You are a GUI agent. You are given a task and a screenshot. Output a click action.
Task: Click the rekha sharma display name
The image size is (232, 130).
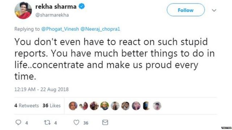(56, 6)
